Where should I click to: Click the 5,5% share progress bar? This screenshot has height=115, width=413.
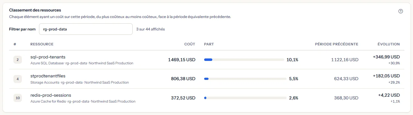click(x=245, y=79)
